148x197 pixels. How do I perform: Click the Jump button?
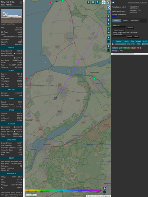129,36
